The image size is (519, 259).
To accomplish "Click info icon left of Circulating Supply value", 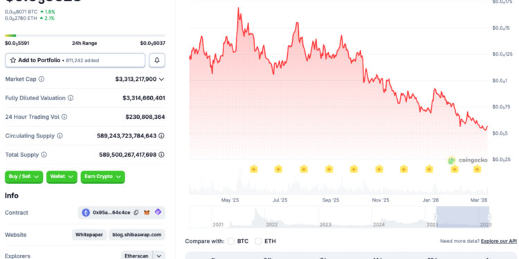I will pos(60,136).
